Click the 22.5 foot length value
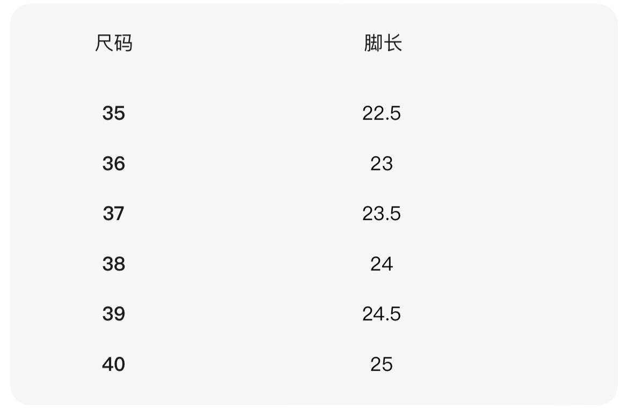 [381, 113]
